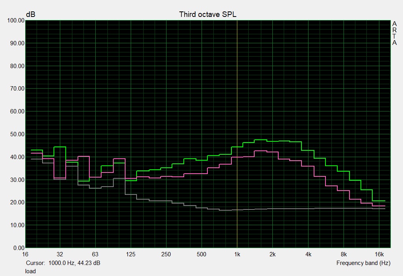Click the 4k frequency label
Viewport: 403px width, 276px height.
(308, 254)
